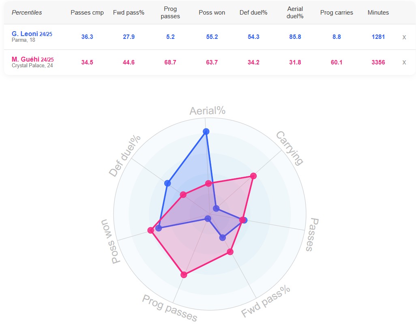Select Guéhi's pink Carrying point on radar
Screen dimensions: 416x325
[x=253, y=176]
